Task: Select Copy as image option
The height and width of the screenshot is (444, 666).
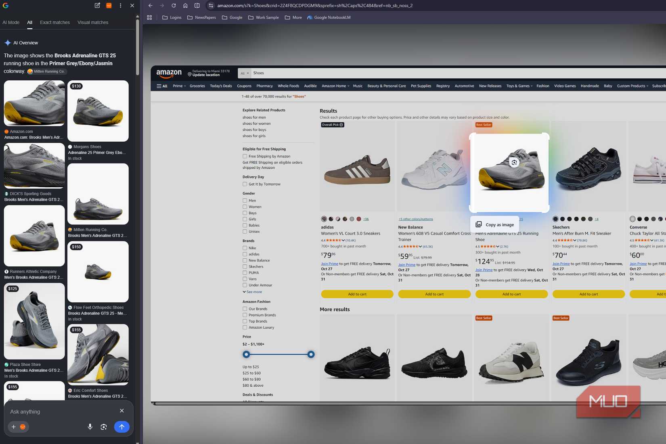Action: [495, 224]
